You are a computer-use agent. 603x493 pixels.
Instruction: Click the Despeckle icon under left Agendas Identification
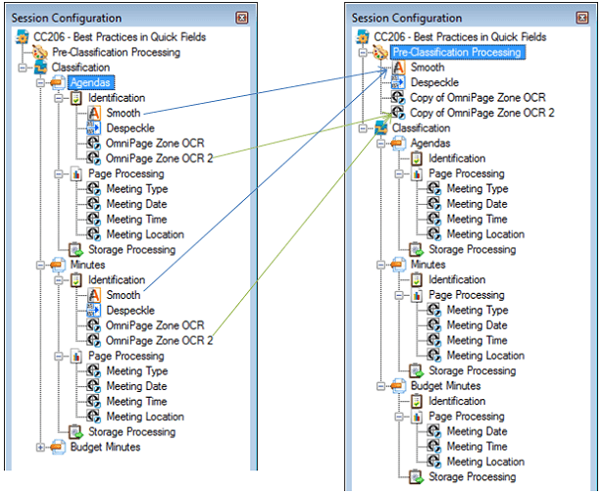(x=94, y=128)
